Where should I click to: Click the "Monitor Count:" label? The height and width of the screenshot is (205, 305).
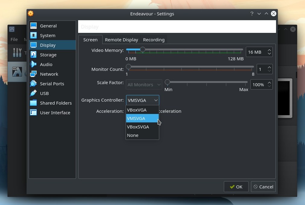pos(107,69)
